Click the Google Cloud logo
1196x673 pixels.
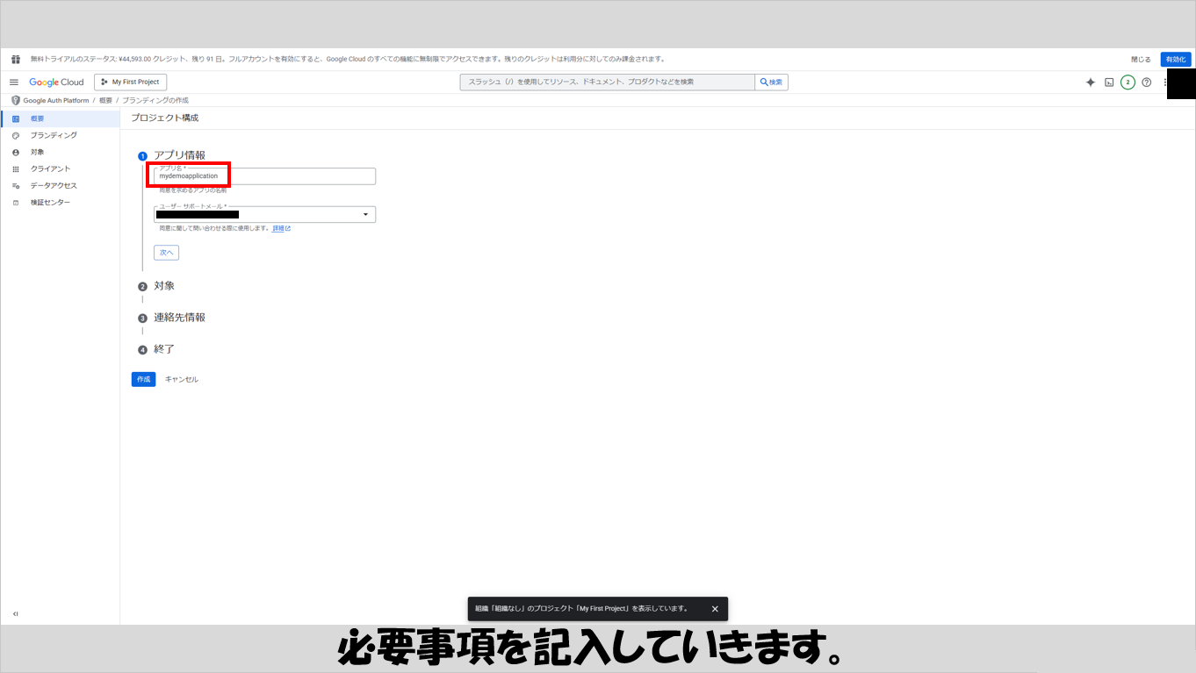pyautogui.click(x=56, y=82)
